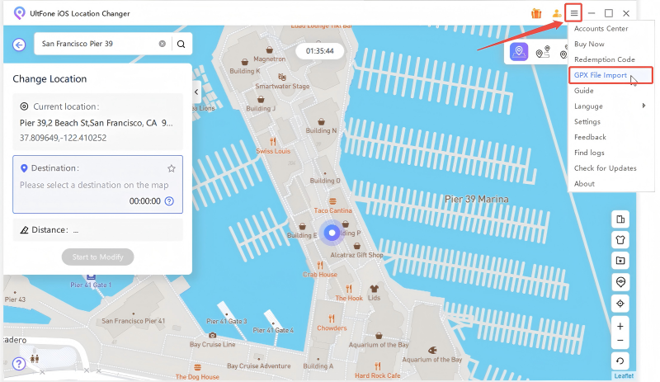
Task: Open the hamburger main menu icon
Action: tap(573, 13)
